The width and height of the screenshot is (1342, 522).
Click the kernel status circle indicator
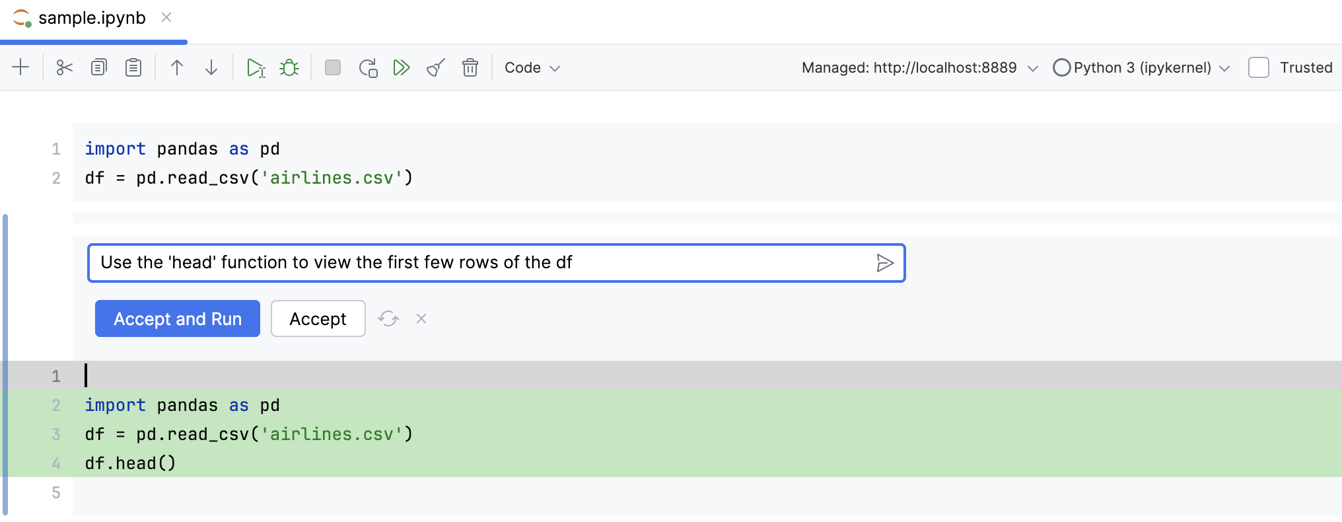coord(1062,67)
